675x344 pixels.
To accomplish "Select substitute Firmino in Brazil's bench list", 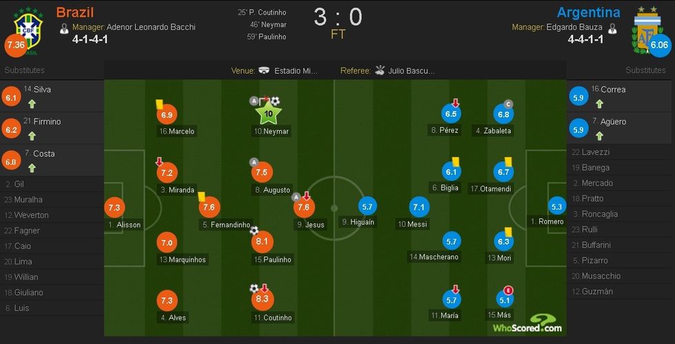I will click(x=47, y=122).
